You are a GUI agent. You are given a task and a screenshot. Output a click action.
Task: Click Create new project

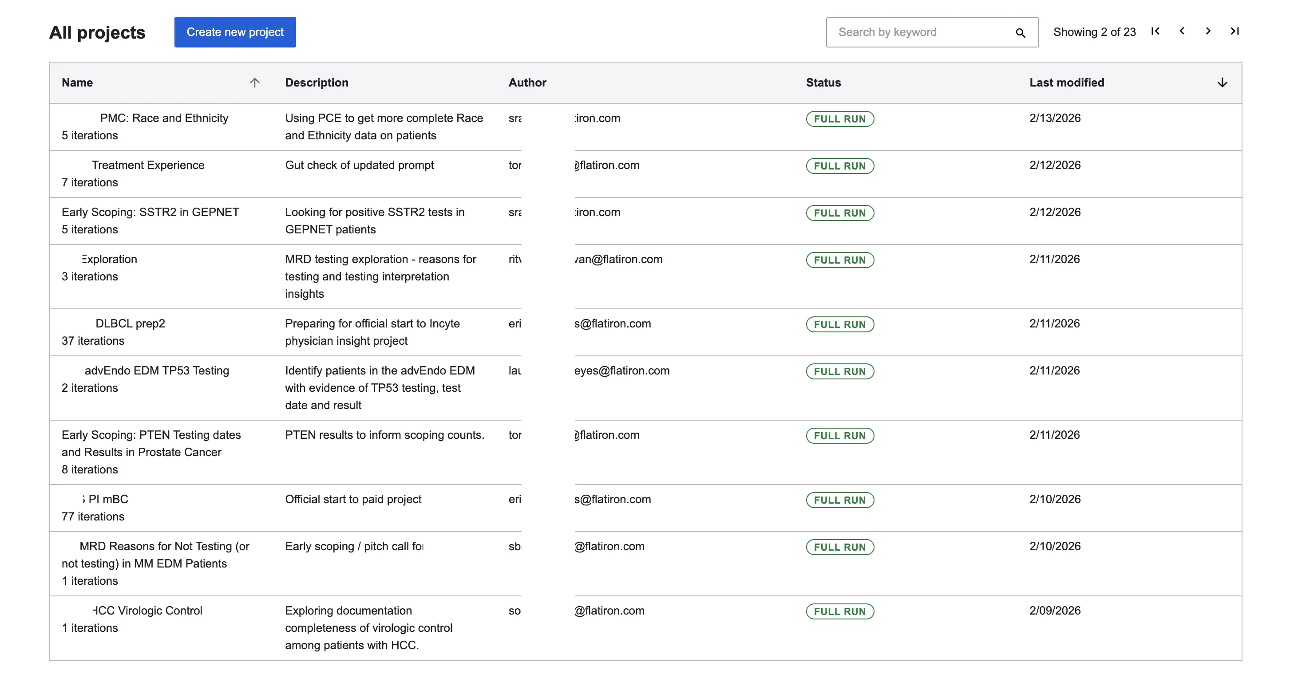coord(234,32)
